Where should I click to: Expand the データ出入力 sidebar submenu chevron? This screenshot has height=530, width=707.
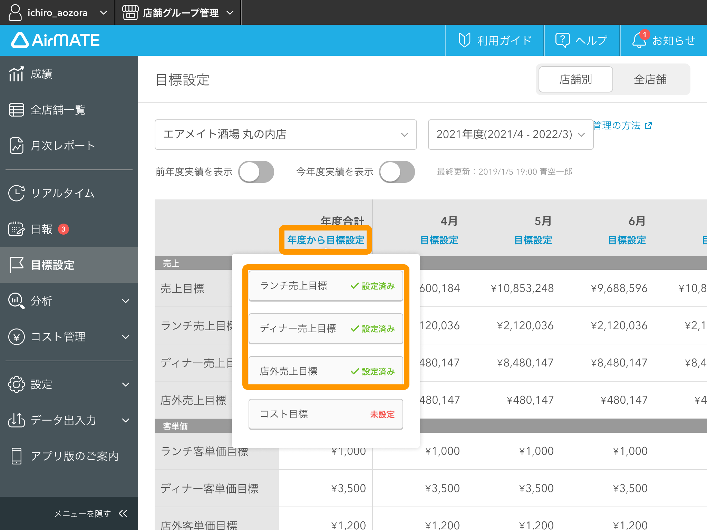coord(126,420)
